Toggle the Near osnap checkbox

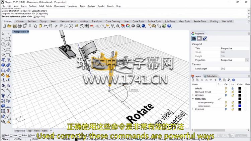[11, 135]
